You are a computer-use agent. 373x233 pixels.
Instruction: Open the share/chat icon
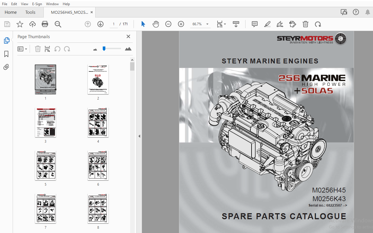pos(344,12)
